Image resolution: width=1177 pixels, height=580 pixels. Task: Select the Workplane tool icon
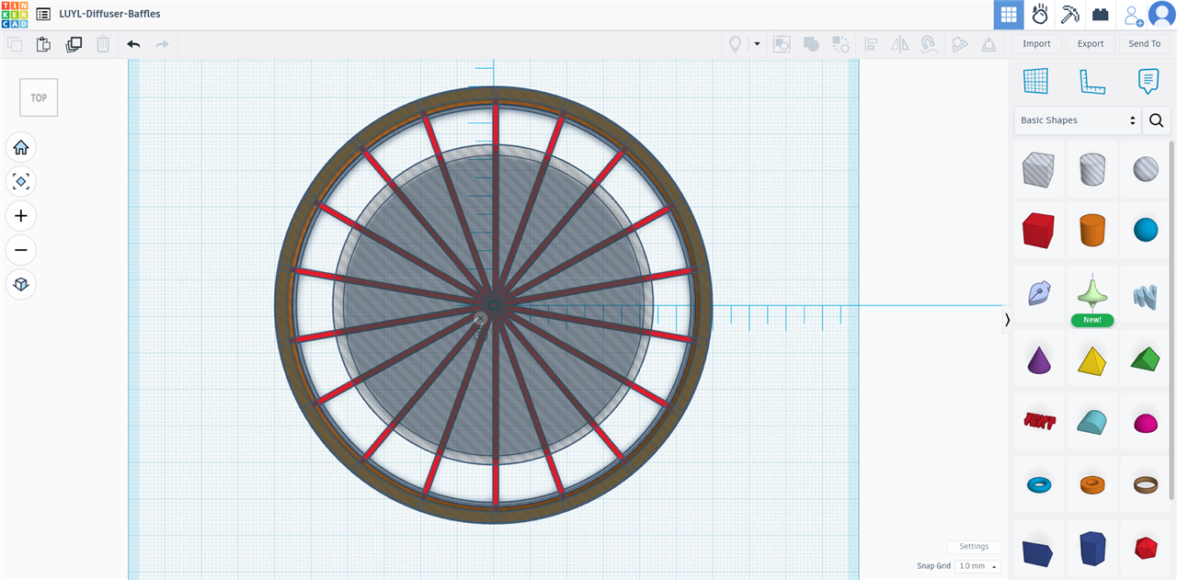click(x=1035, y=81)
